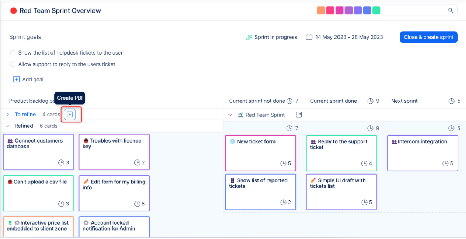This screenshot has height=239, width=466.
Task: Click the clock icon on New ticket form card
Action: pyautogui.click(x=283, y=164)
